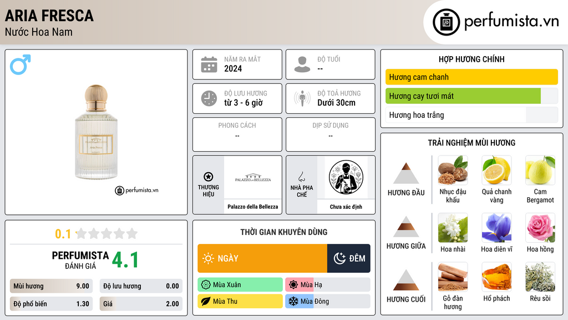Click the Mùi hương 9.00 score bar
The height and width of the screenshot is (320, 568).
tap(51, 286)
